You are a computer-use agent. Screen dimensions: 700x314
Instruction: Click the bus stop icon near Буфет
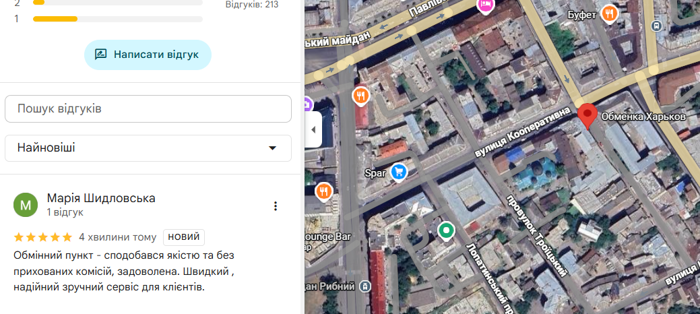tap(657, 26)
